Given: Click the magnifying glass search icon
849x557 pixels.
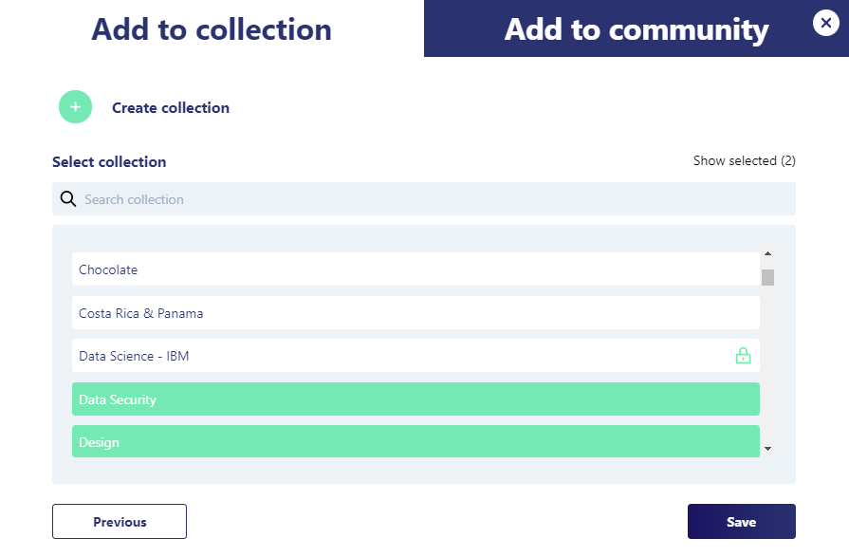Looking at the screenshot, I should click(x=68, y=199).
